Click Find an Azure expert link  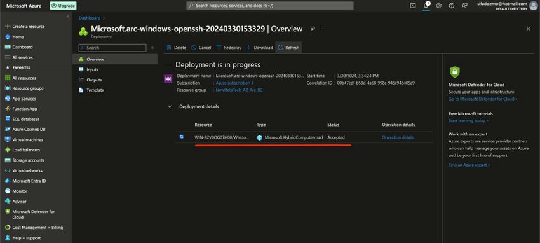click(469, 165)
